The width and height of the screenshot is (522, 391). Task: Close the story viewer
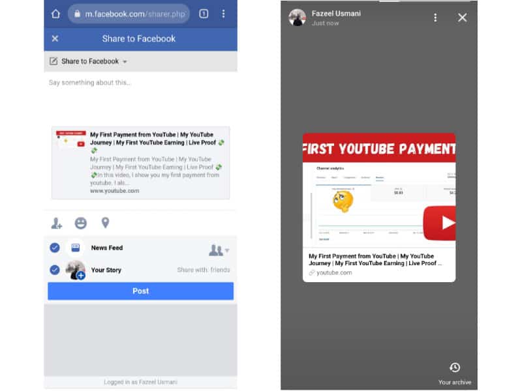[x=462, y=18]
